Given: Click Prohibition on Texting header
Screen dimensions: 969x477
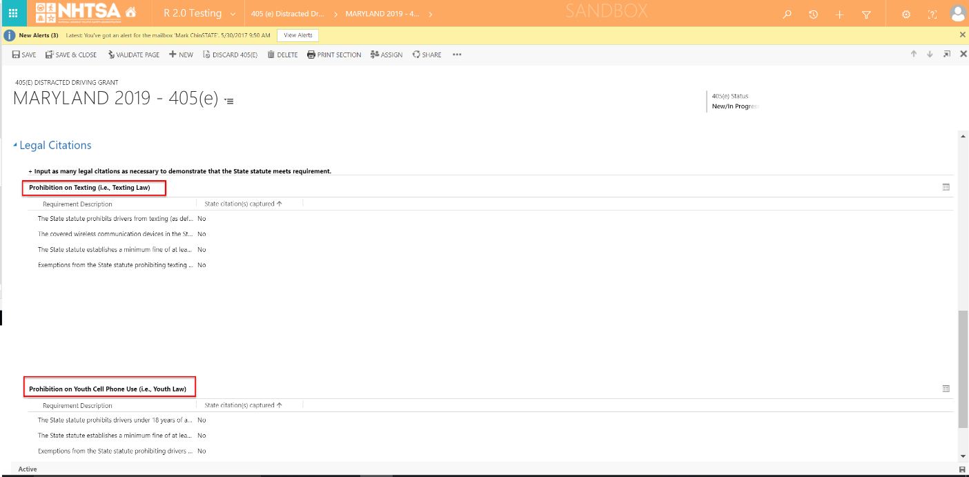Looking at the screenshot, I should click(x=89, y=188).
